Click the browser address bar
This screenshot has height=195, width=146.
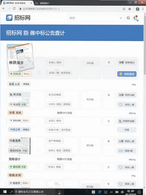click(69, 9)
